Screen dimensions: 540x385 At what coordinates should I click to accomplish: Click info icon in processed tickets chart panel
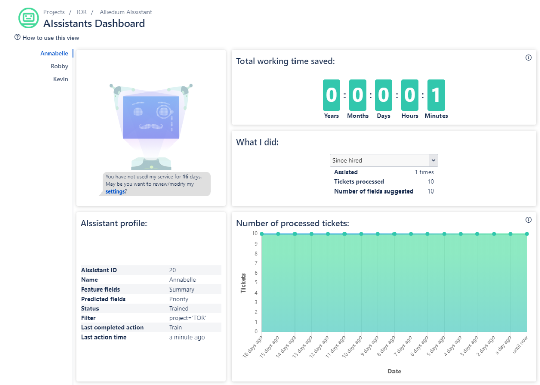(528, 220)
